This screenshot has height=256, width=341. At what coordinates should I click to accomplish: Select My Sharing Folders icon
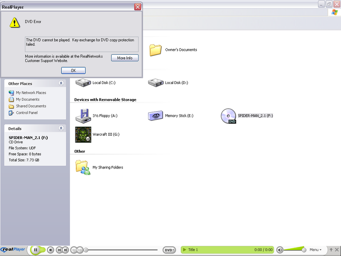pyautogui.click(x=83, y=167)
